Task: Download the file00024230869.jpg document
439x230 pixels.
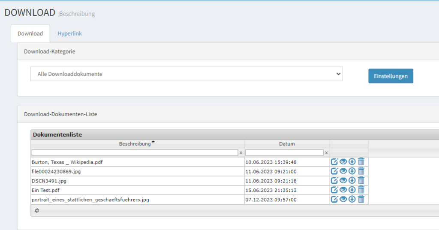Action: point(352,171)
